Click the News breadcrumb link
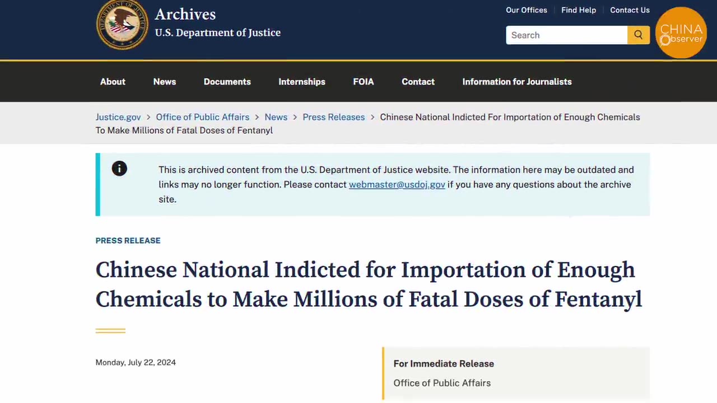Image resolution: width=717 pixels, height=403 pixels. [x=276, y=117]
